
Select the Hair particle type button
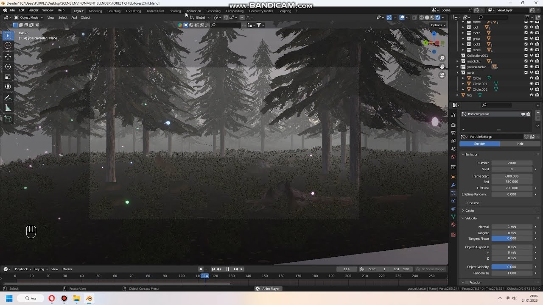coord(520,144)
